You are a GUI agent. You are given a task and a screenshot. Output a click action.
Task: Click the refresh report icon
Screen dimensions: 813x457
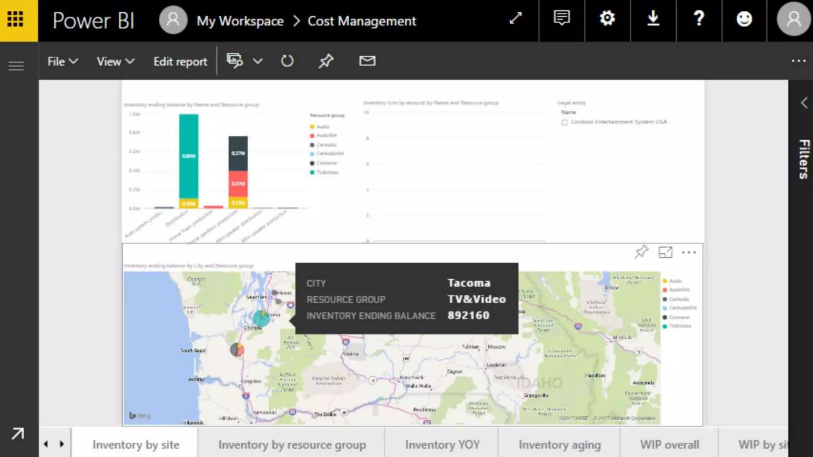tap(287, 61)
